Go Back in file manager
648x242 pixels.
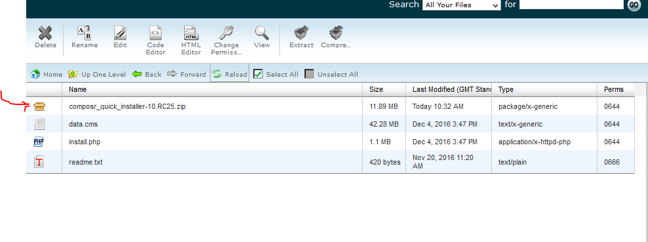(x=147, y=74)
